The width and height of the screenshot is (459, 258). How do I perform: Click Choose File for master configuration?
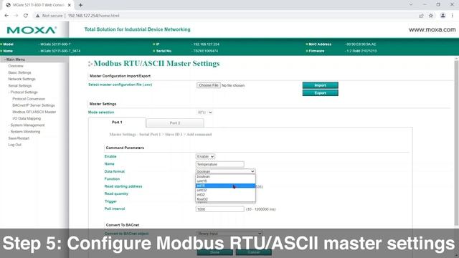[209, 85]
